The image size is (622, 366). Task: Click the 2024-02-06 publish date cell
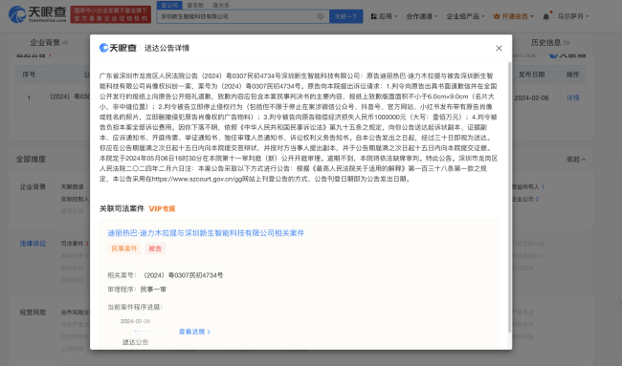click(531, 97)
